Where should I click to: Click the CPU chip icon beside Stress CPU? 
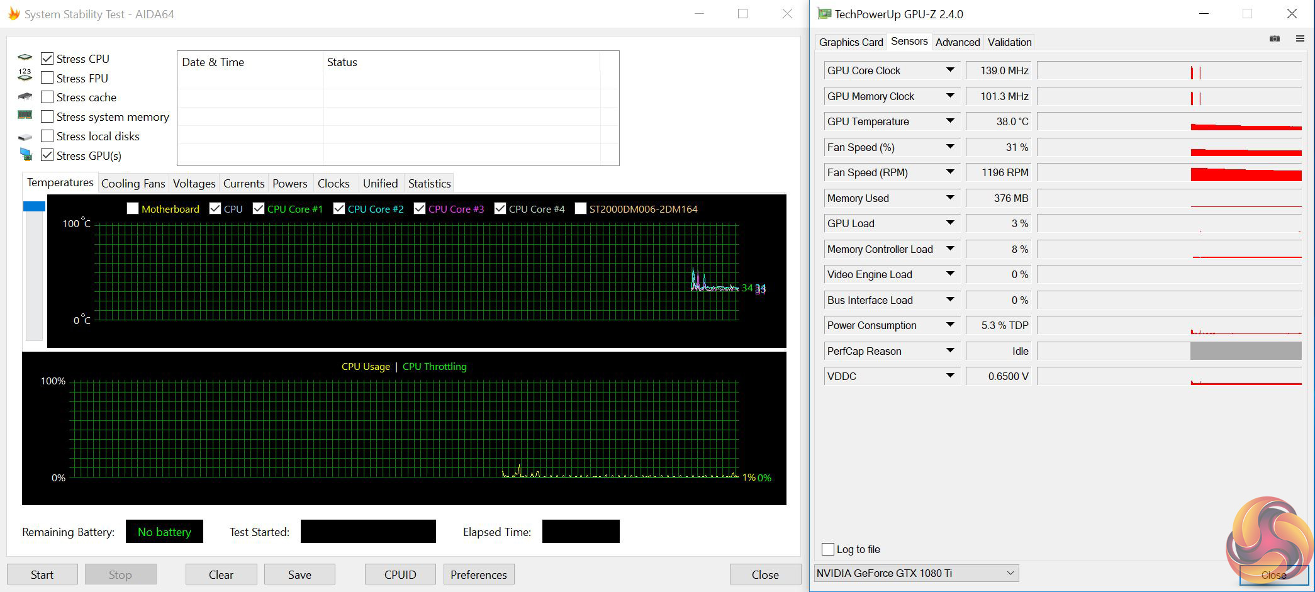(x=25, y=58)
